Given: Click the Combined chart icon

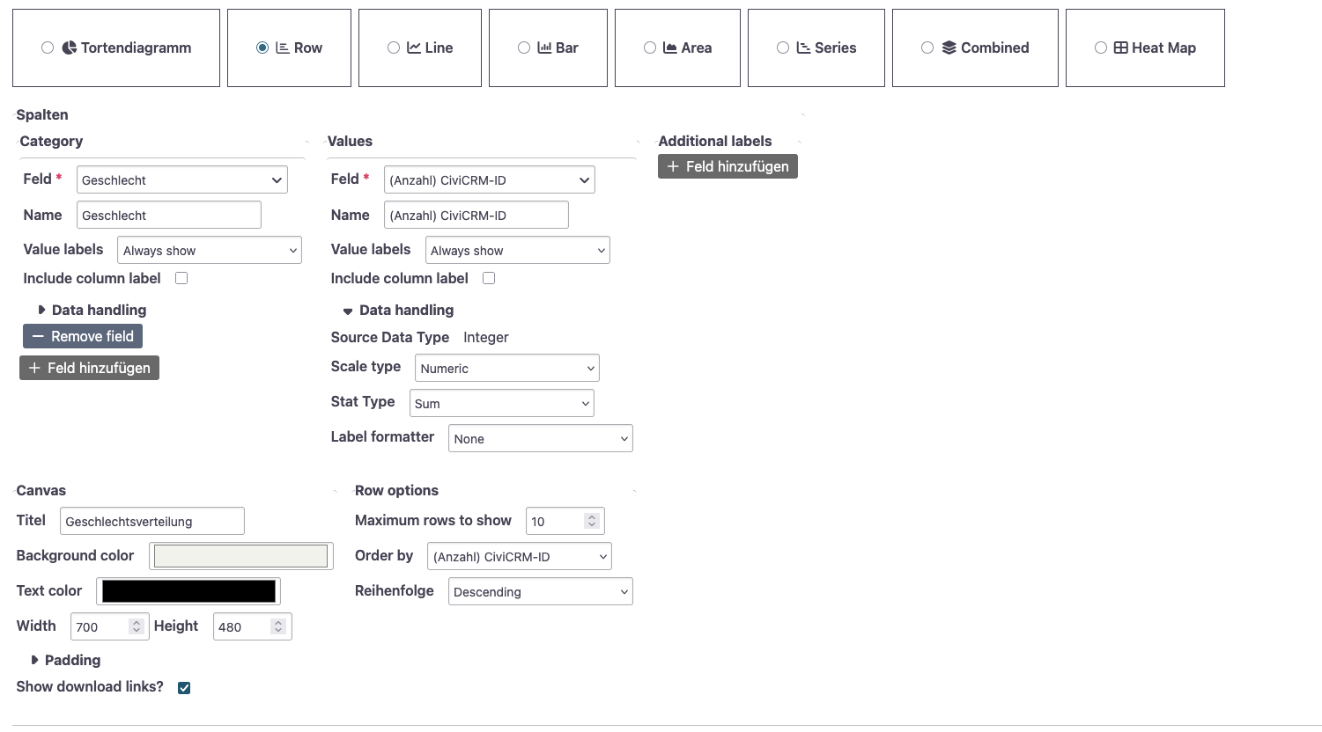Looking at the screenshot, I should pos(948,48).
